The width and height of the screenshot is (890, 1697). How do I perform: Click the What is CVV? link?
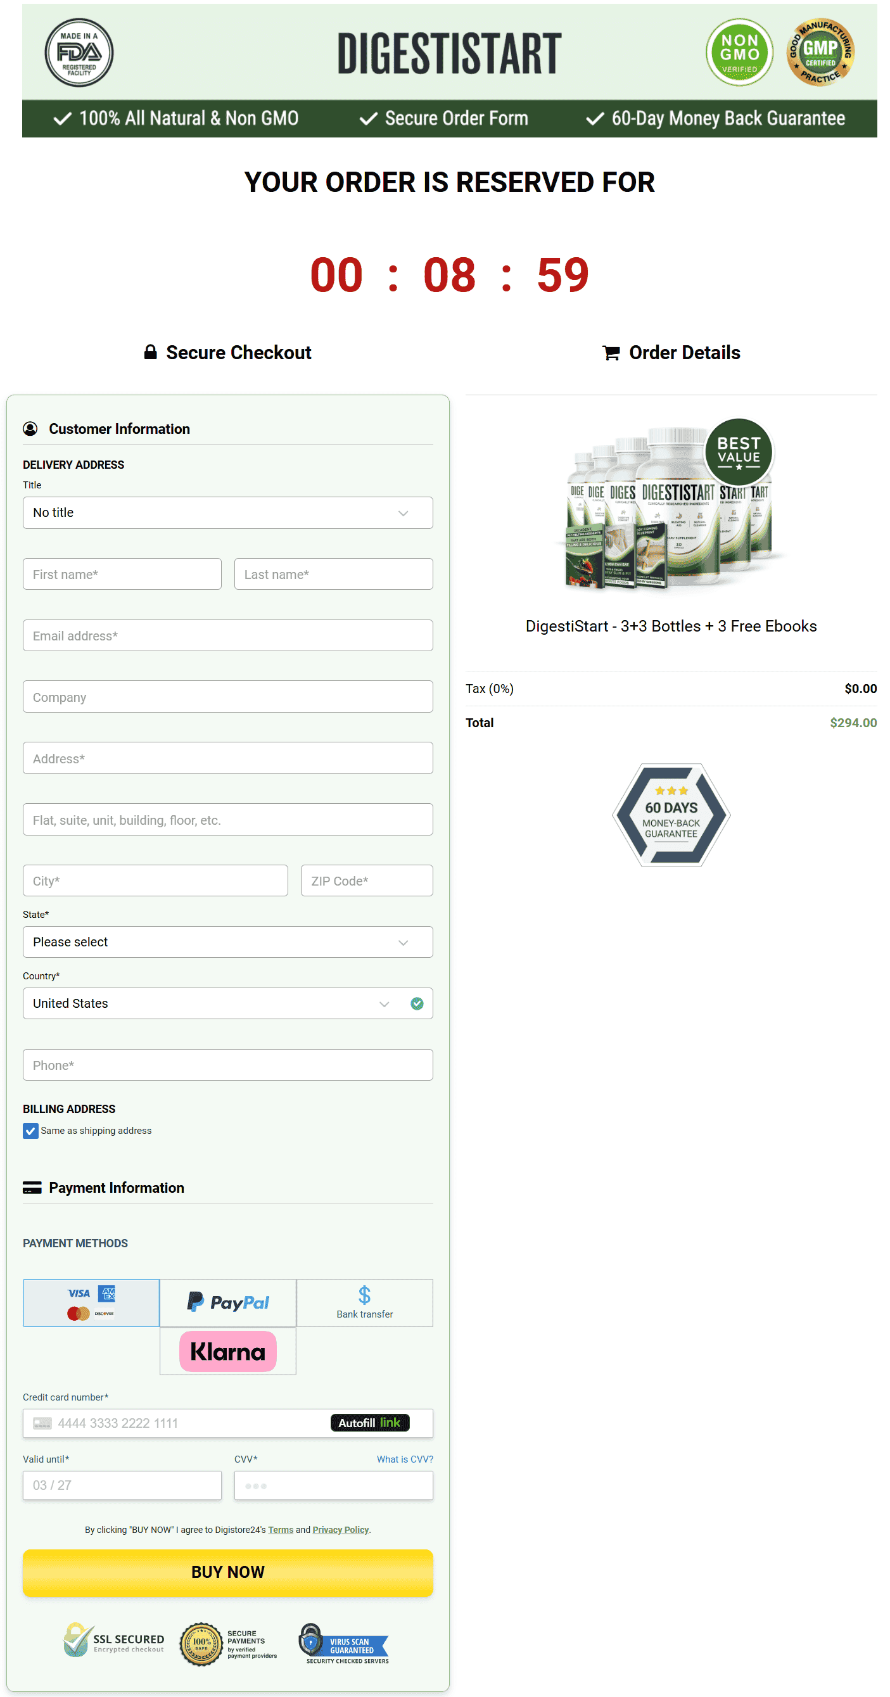click(405, 1459)
